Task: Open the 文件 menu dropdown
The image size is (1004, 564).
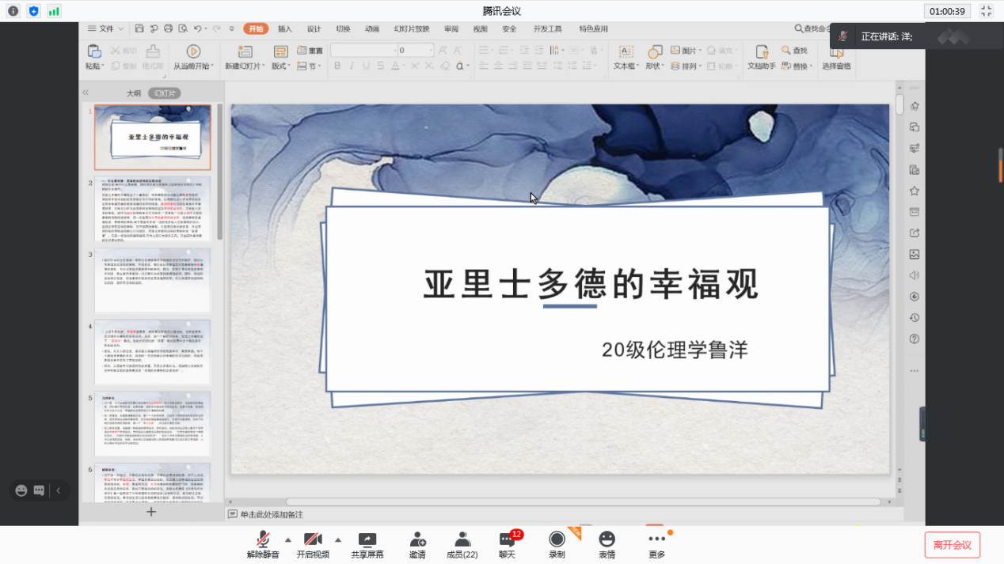Action: (x=105, y=29)
